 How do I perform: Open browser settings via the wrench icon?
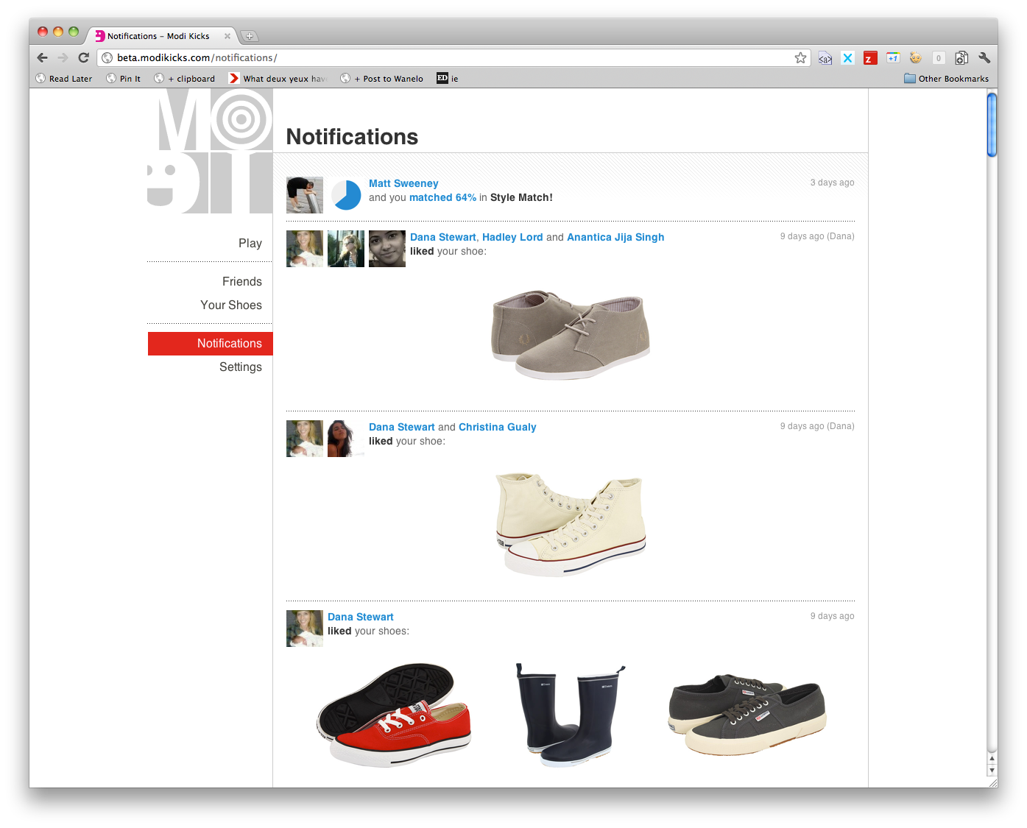click(985, 57)
